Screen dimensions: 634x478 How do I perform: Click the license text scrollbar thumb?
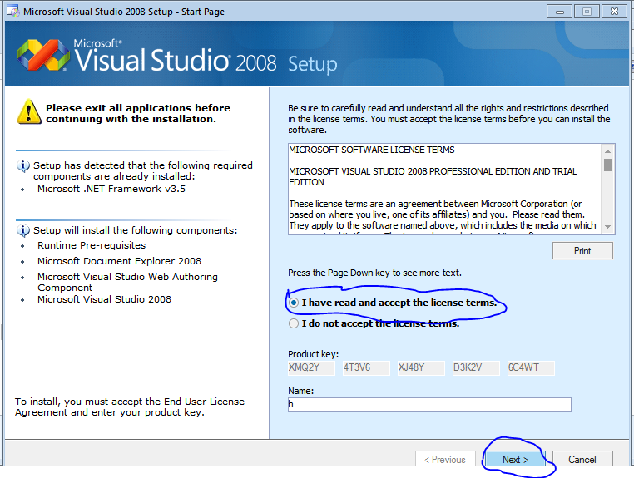[x=607, y=165]
